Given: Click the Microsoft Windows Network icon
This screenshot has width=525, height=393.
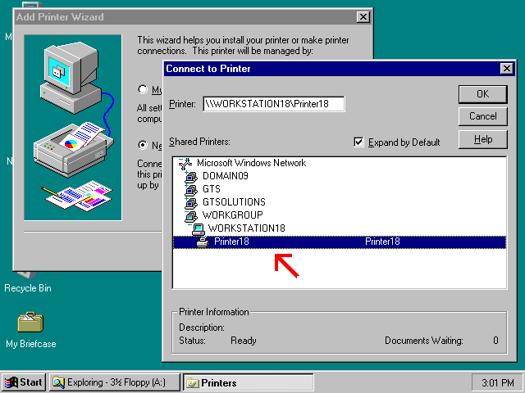Looking at the screenshot, I should tap(185, 164).
